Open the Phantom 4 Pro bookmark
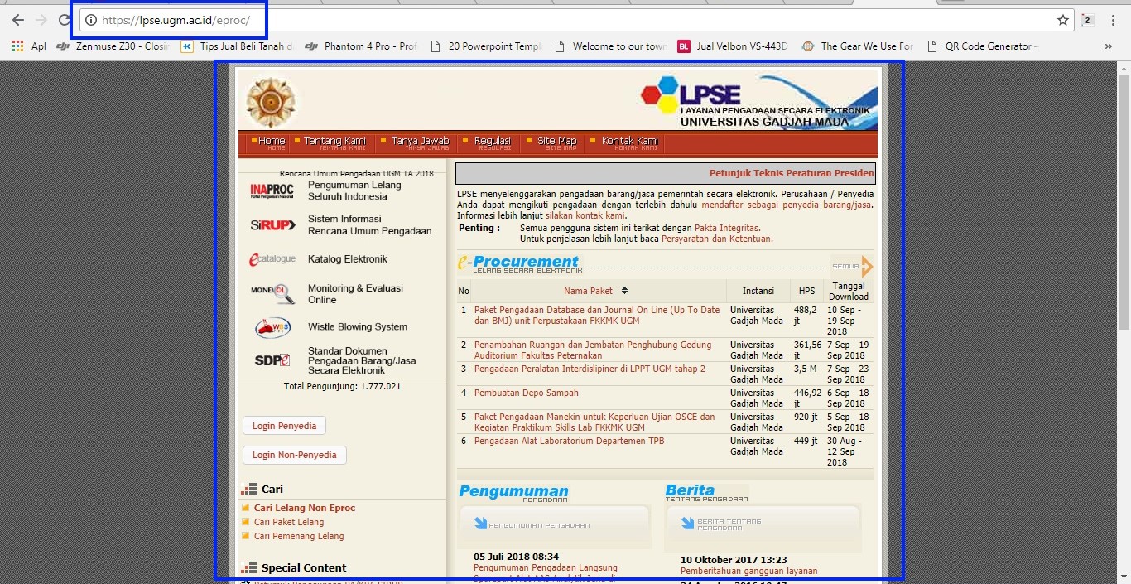 (361, 46)
